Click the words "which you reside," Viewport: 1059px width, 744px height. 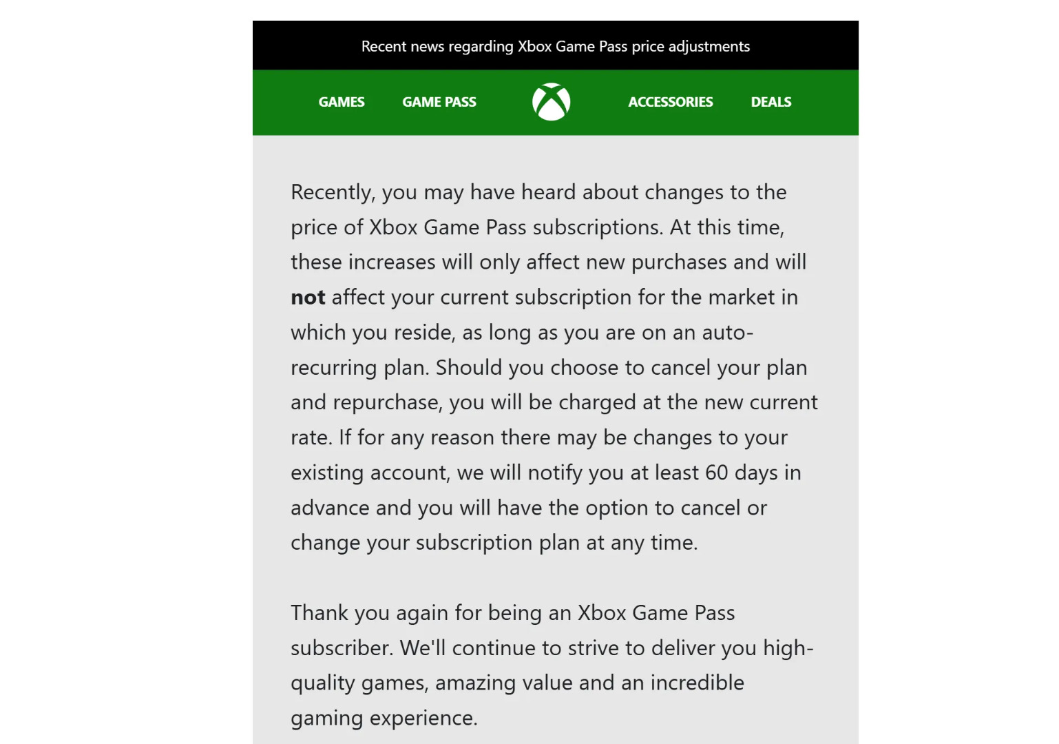tap(372, 333)
